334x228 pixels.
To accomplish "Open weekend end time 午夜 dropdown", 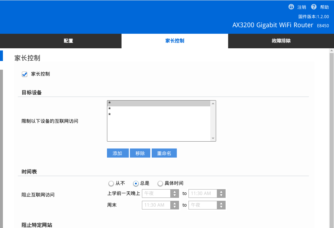I will coord(207,205).
